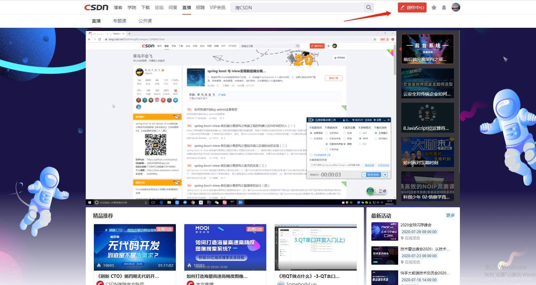
Task: Open the 技术雷达峰会 event thumbnail
Action: click(384, 255)
